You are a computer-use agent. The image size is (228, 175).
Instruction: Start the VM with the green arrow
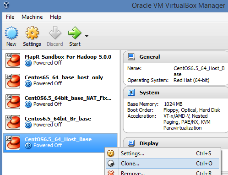pos(75,33)
